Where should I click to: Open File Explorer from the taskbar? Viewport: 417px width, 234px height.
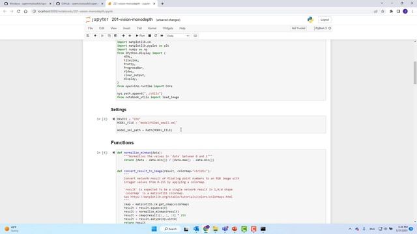216,229
